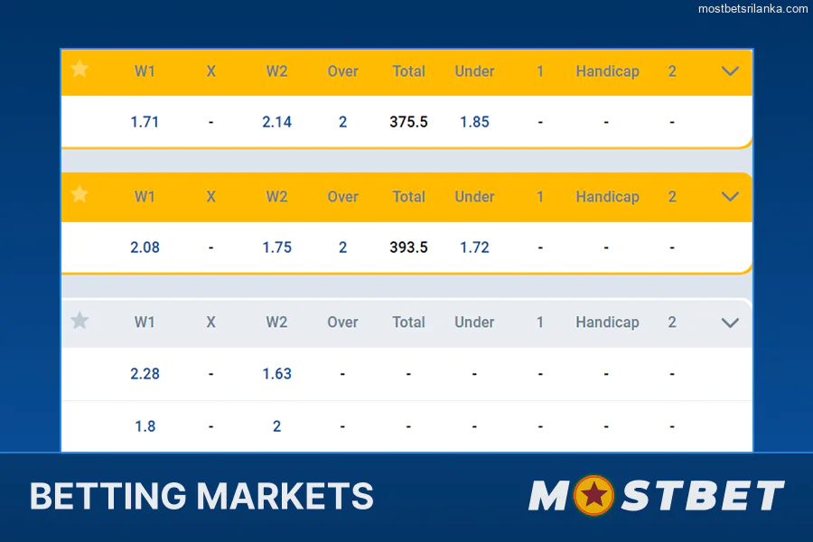Collapse the second market using the down arrow
813x542 pixels.
732,196
